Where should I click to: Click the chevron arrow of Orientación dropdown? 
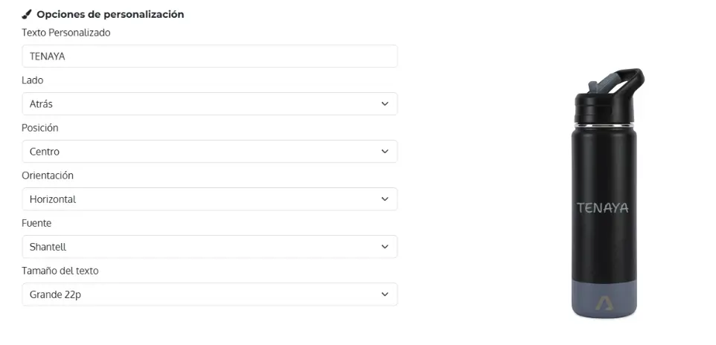coord(385,199)
